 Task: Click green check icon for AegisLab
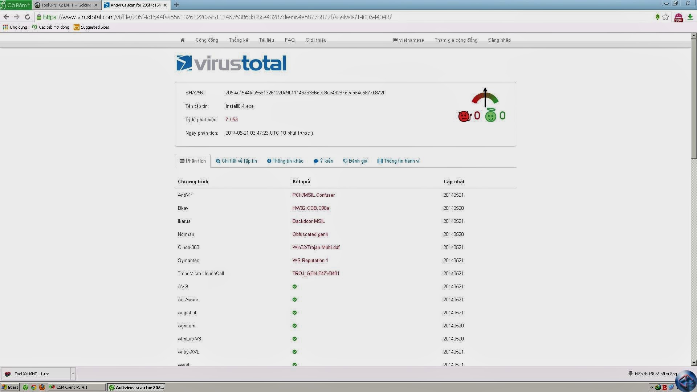click(x=294, y=313)
